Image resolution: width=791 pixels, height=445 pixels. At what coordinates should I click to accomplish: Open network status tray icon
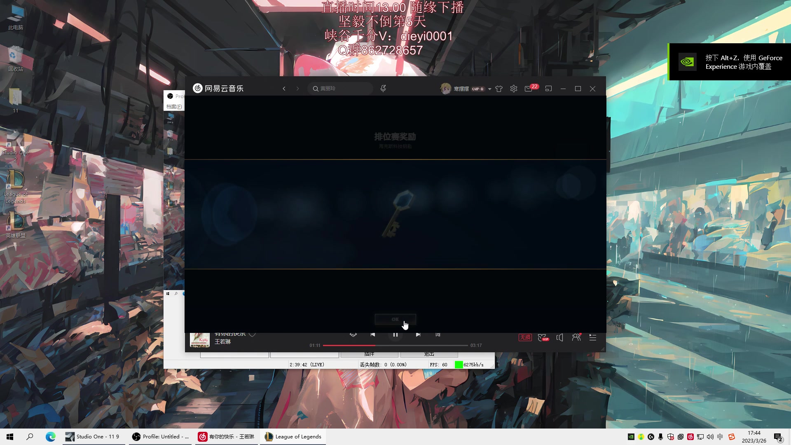click(700, 437)
